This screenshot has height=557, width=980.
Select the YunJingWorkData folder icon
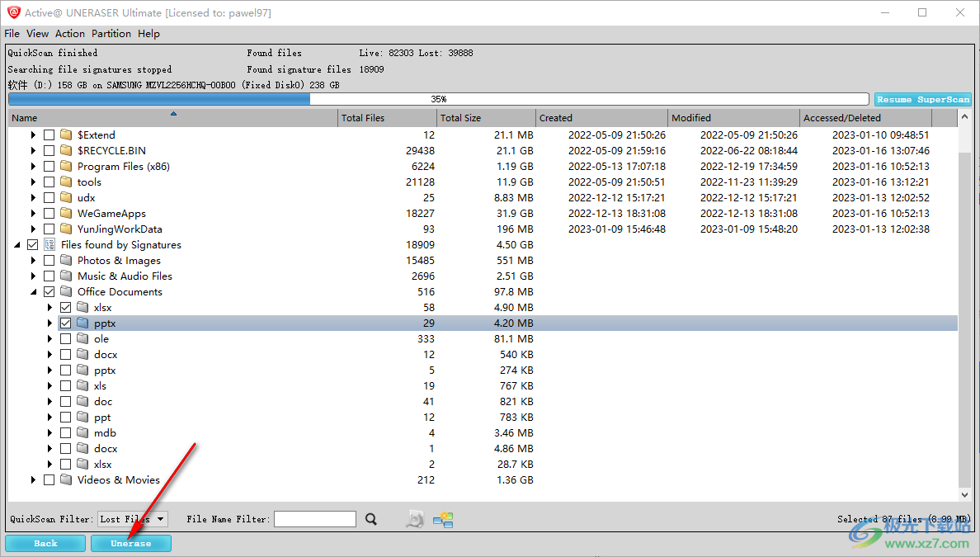[66, 229]
